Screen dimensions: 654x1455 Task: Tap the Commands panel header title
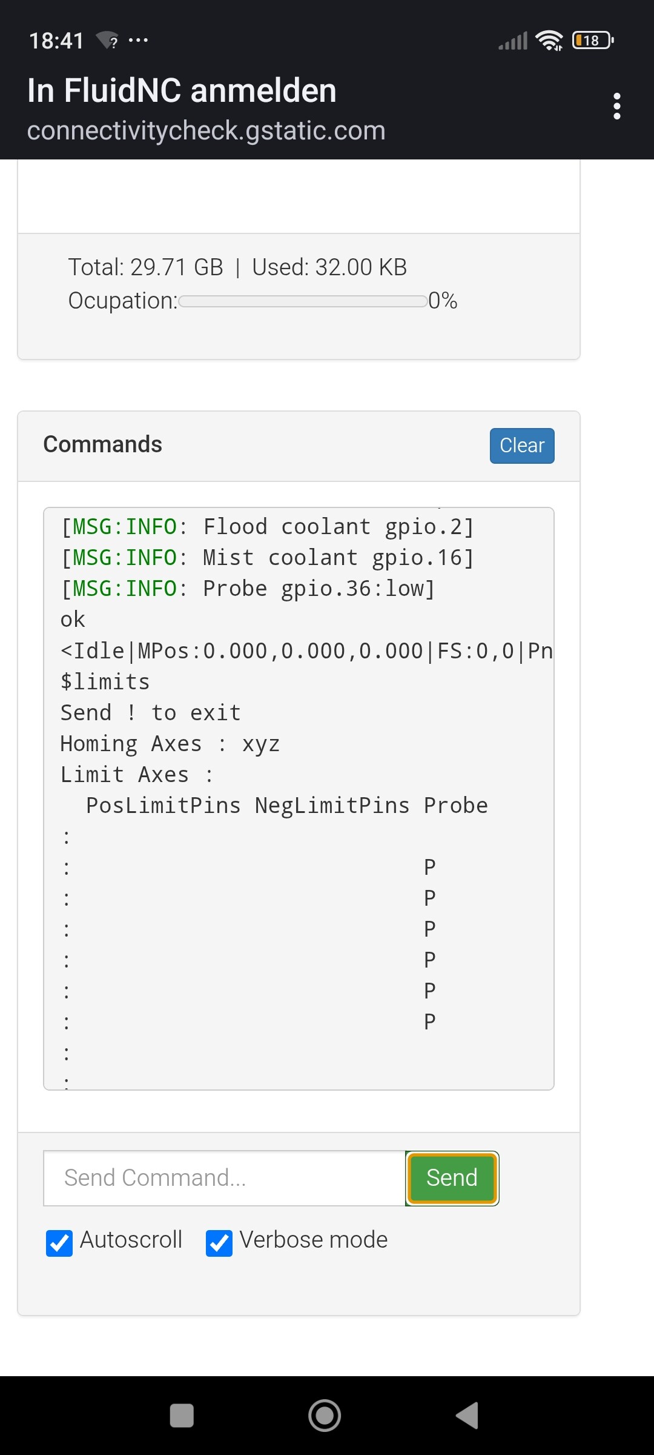[103, 444]
